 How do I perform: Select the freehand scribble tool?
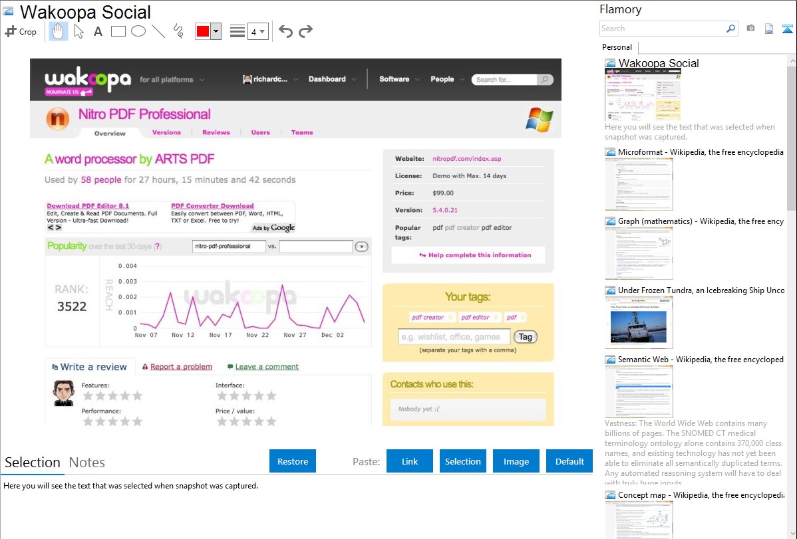(178, 31)
